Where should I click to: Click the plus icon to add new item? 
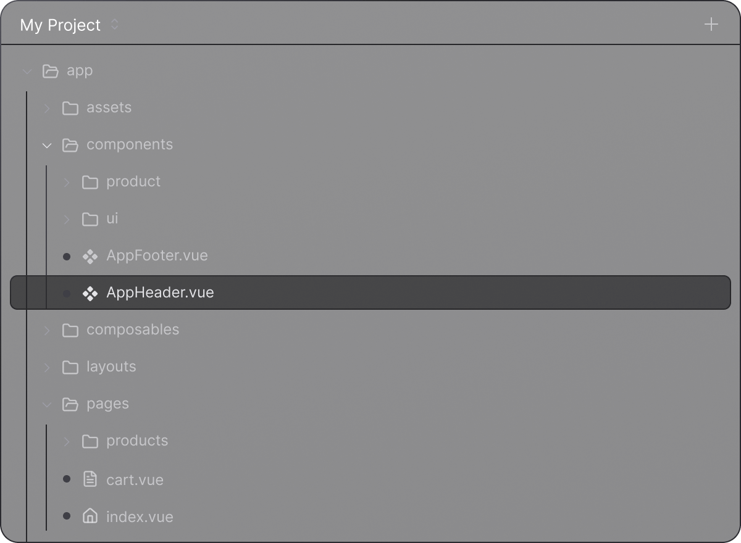[x=711, y=25]
